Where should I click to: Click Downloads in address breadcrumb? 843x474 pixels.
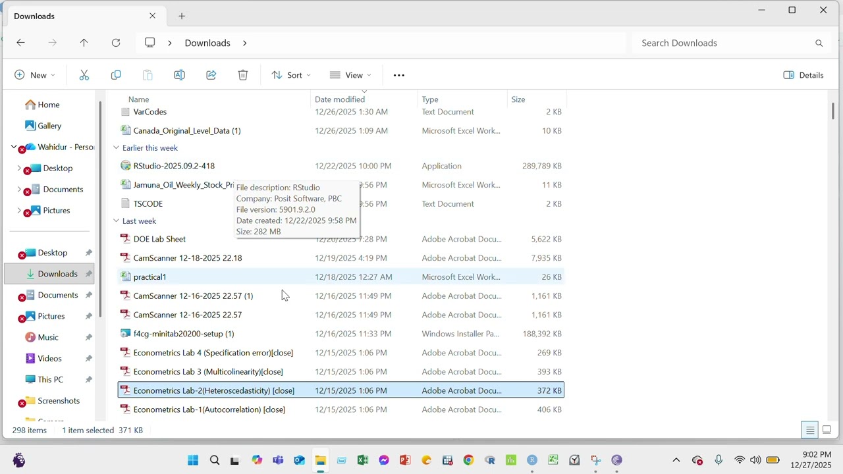pyautogui.click(x=207, y=43)
